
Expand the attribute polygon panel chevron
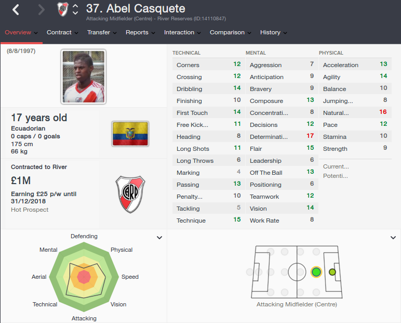159,238
